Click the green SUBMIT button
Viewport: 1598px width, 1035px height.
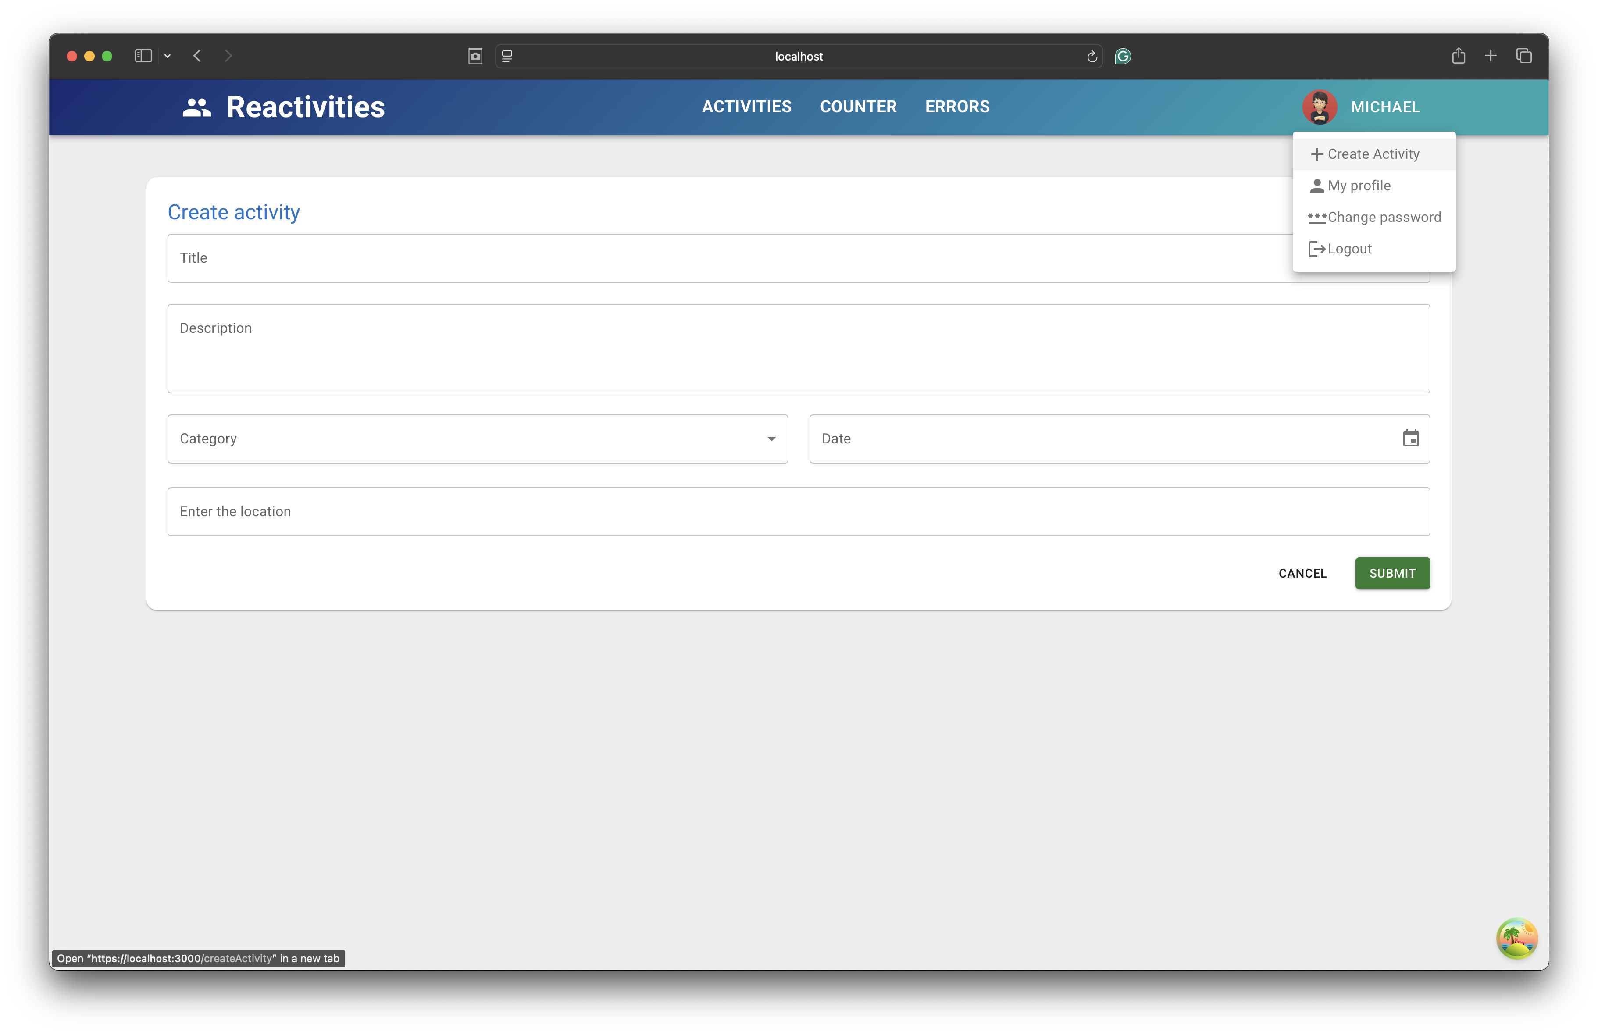(x=1392, y=574)
